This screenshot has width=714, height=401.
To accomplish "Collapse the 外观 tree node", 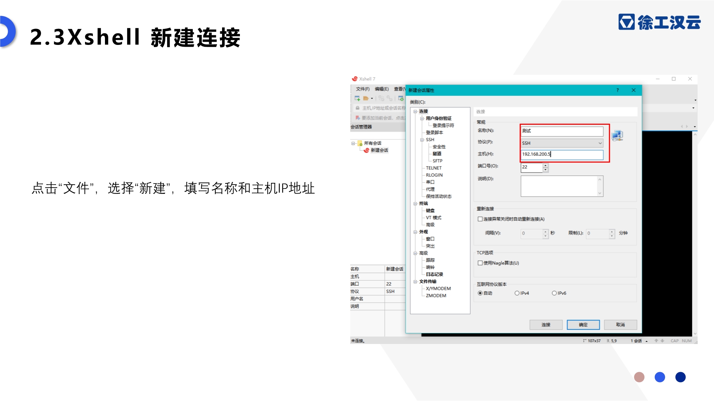I will pos(416,232).
